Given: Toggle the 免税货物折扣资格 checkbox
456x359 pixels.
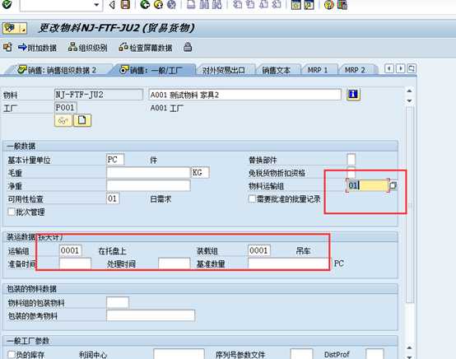Looking at the screenshot, I should pyautogui.click(x=351, y=172).
